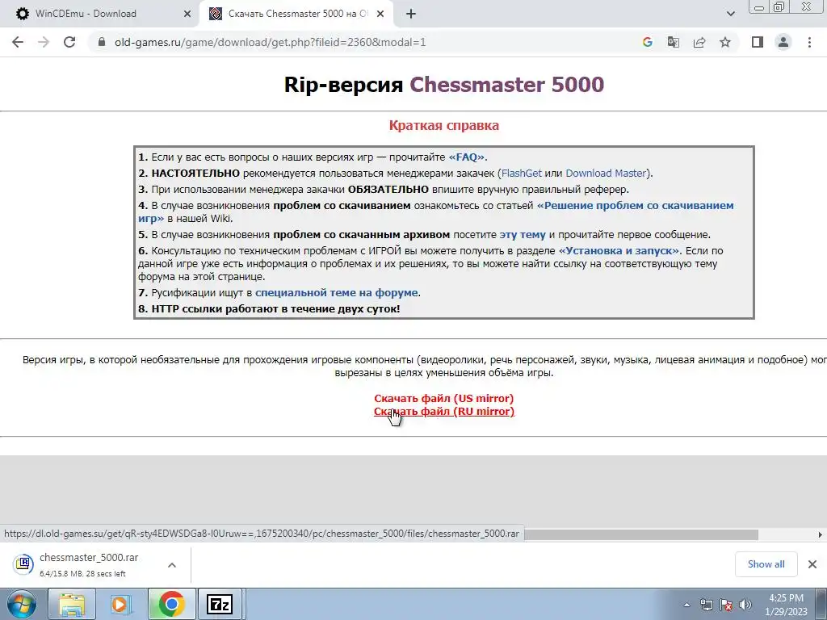Open the FlashGet link

point(521,173)
